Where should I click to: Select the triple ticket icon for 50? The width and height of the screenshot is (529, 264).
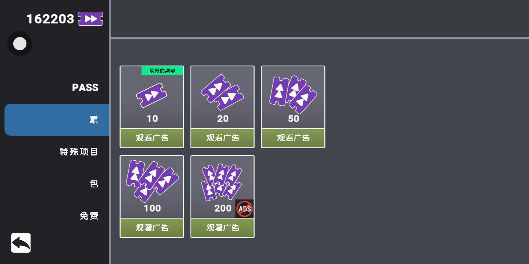point(293,95)
